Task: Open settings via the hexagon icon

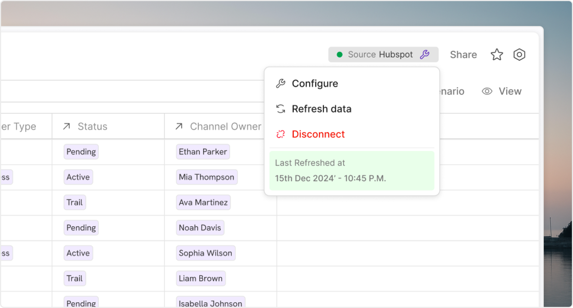Action: (x=519, y=54)
